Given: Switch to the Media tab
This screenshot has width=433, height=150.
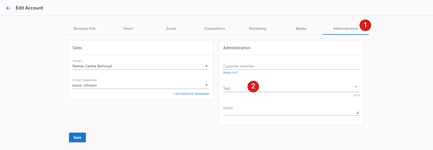Looking at the screenshot, I should [x=301, y=28].
